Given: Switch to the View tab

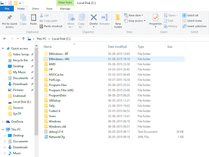Looking at the screenshot, I should 49,9.
